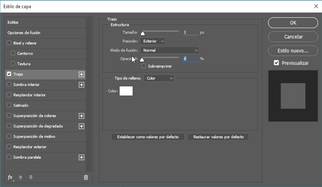Confirm with the OK button
The image size is (322, 187).
(293, 23)
